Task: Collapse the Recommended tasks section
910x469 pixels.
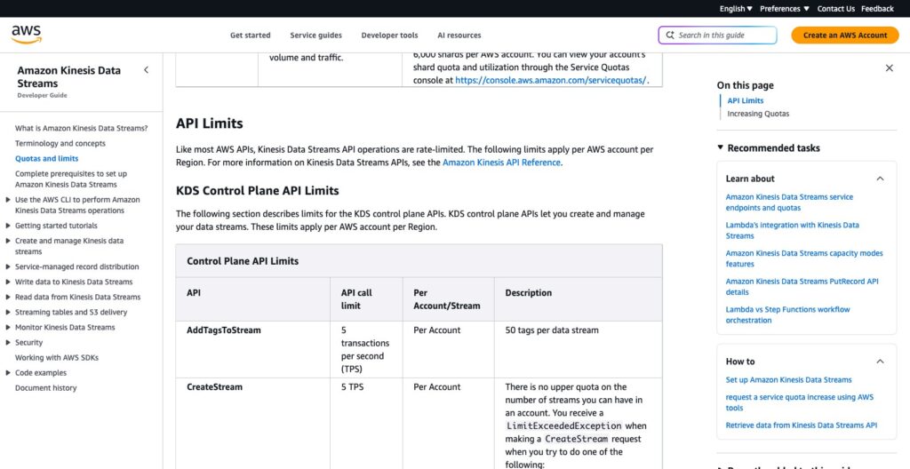Action: (720, 148)
